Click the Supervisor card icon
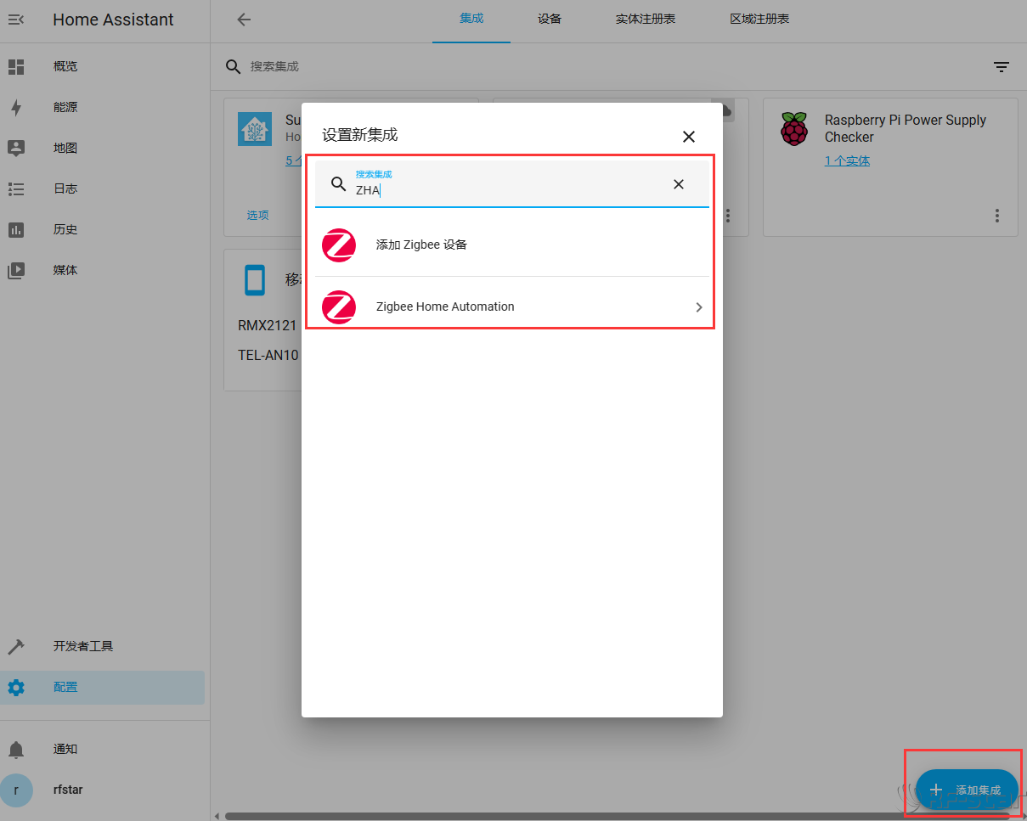The height and width of the screenshot is (821, 1027). (x=255, y=129)
